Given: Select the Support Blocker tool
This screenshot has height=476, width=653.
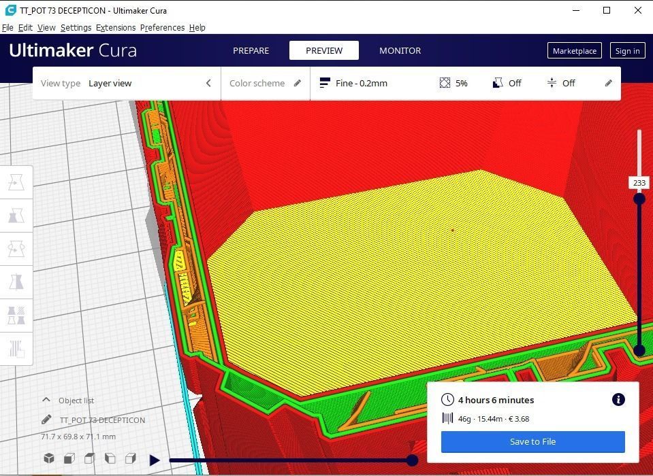Looking at the screenshot, I should coord(16,349).
